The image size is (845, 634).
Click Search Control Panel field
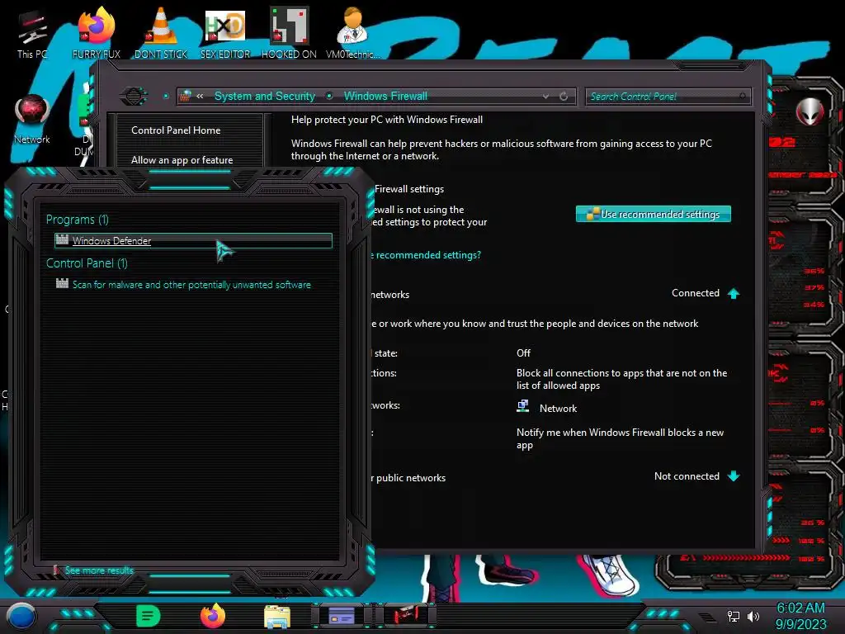coord(668,97)
